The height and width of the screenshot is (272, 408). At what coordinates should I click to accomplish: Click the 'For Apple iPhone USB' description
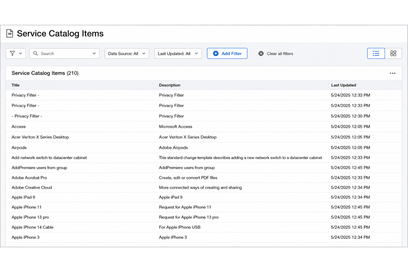(180, 227)
